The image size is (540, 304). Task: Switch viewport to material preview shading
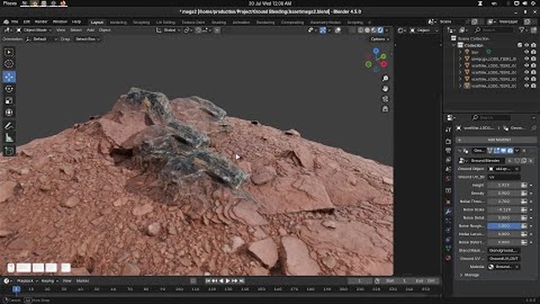374,30
